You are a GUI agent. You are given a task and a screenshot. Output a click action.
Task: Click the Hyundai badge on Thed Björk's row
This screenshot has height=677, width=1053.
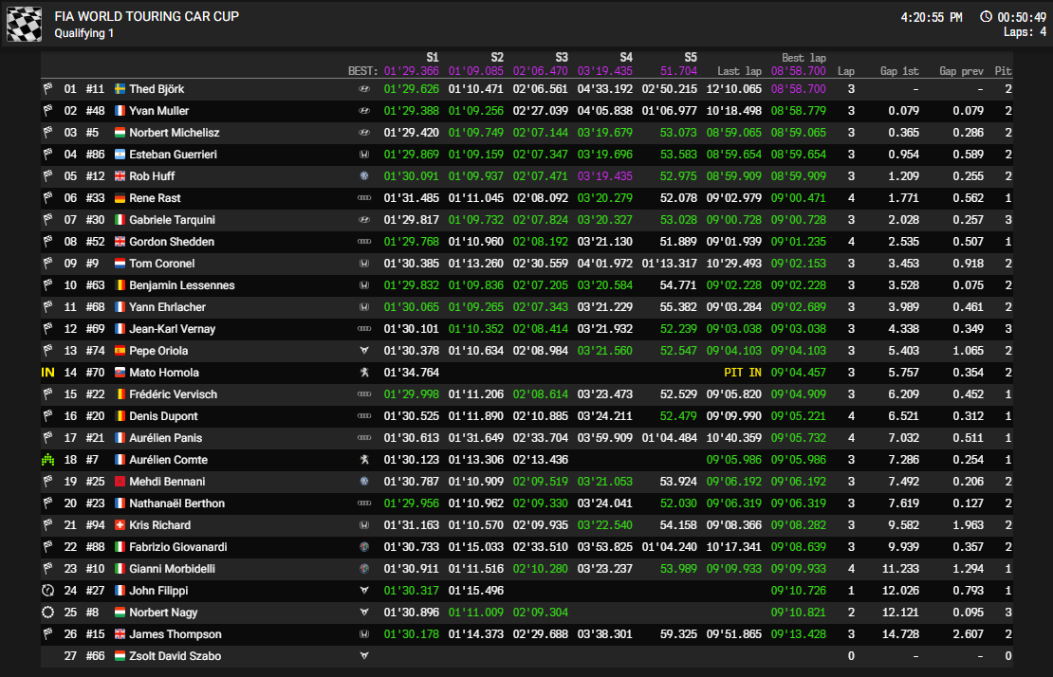click(x=363, y=88)
